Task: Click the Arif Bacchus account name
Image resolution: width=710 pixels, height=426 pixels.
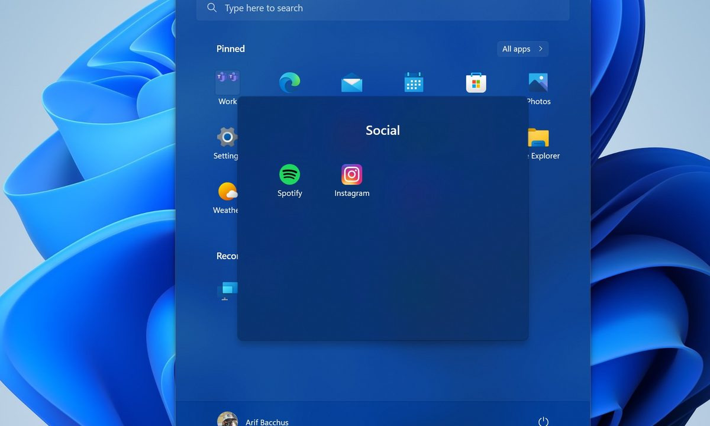Action: (x=267, y=422)
